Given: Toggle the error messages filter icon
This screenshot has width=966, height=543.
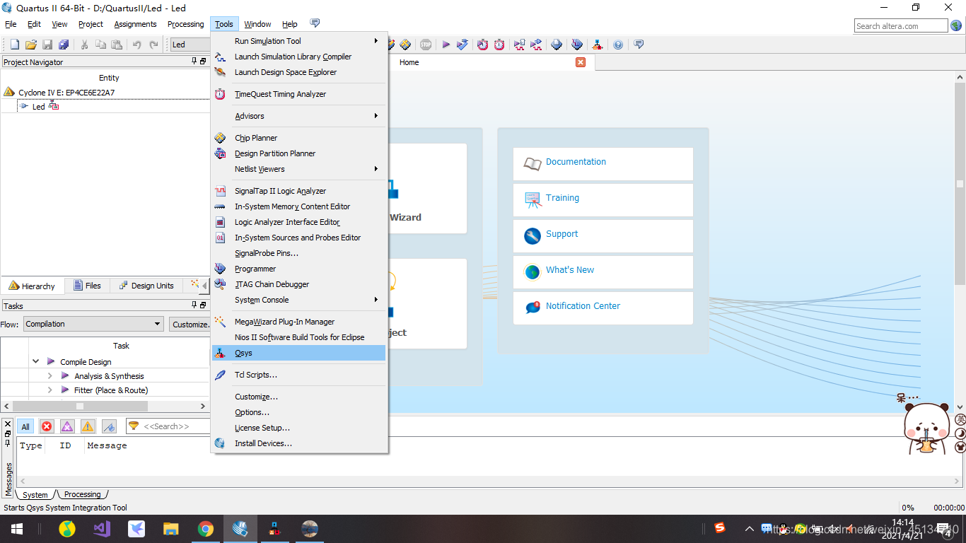Looking at the screenshot, I should (47, 426).
